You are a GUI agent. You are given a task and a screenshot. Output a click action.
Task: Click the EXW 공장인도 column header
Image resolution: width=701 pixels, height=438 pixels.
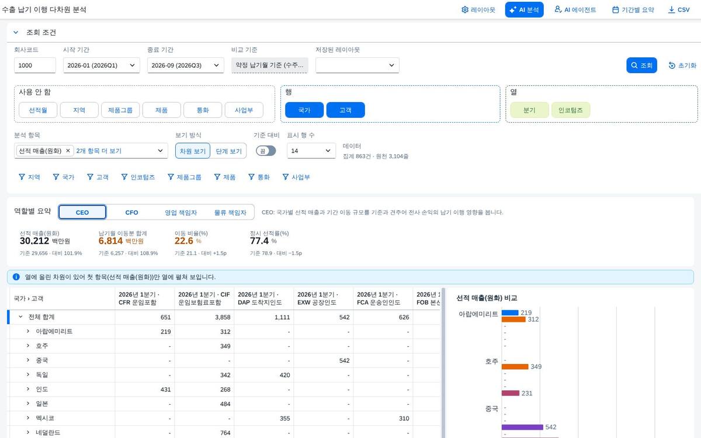click(x=323, y=298)
